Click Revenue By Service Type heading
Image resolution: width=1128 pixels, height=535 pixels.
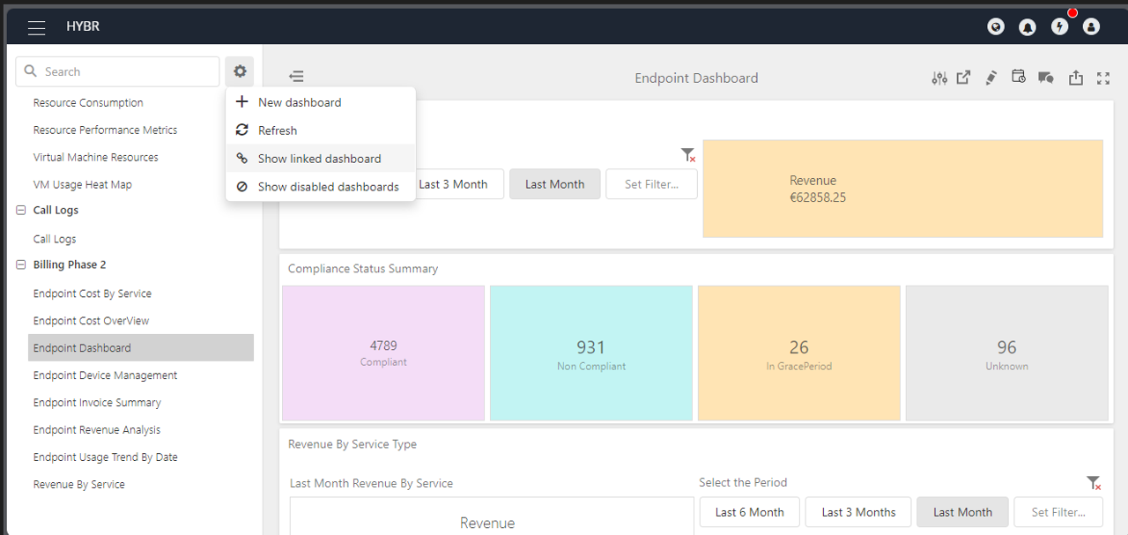[352, 444]
